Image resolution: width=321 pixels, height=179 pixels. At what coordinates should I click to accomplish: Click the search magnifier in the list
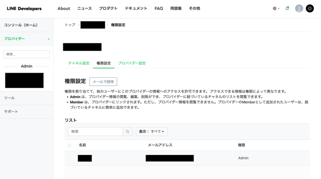click(127, 132)
